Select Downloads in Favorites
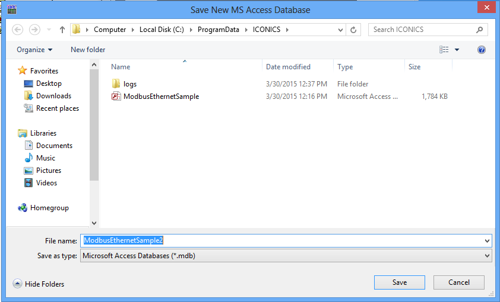The image size is (500, 302). pyautogui.click(x=53, y=96)
